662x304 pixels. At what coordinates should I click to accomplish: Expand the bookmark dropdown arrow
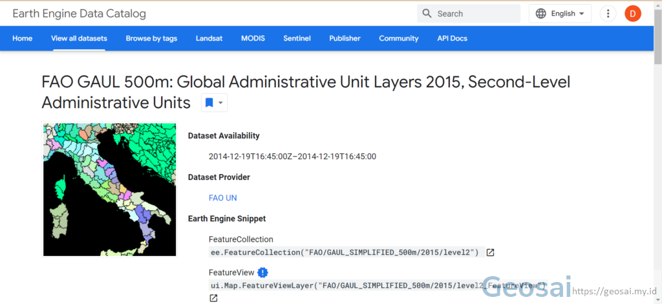(220, 103)
